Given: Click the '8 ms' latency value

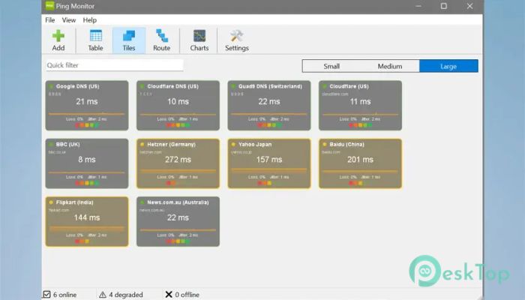Looking at the screenshot, I should click(x=87, y=160).
